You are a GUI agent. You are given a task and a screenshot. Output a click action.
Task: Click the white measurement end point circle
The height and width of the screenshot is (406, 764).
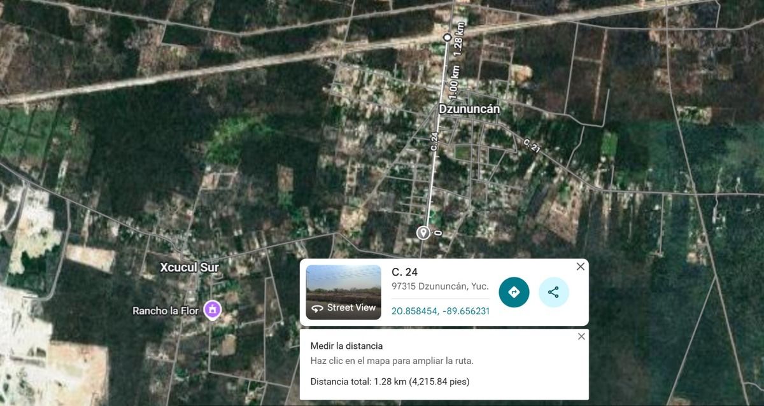(448, 38)
